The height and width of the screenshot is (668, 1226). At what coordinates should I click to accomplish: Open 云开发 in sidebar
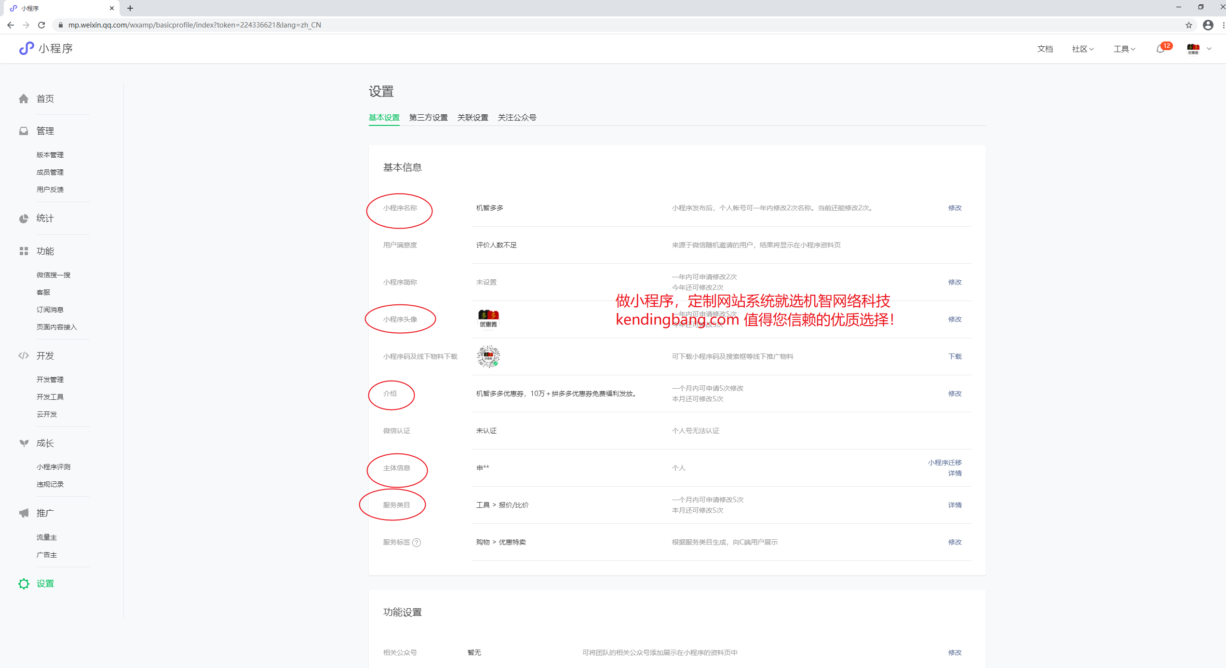tap(47, 414)
